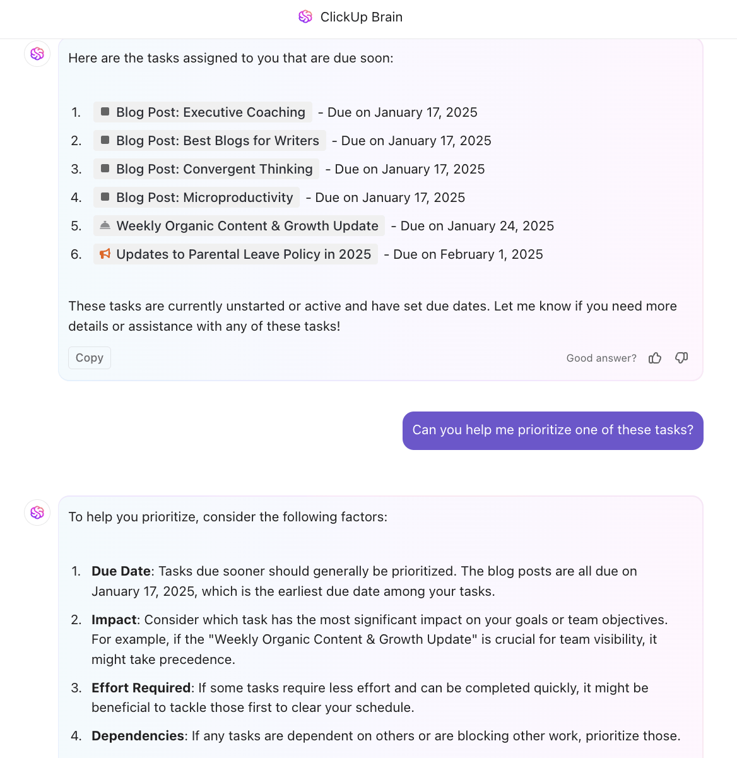
Task: Click status square icon on Microproductivity task
Action: [105, 197]
